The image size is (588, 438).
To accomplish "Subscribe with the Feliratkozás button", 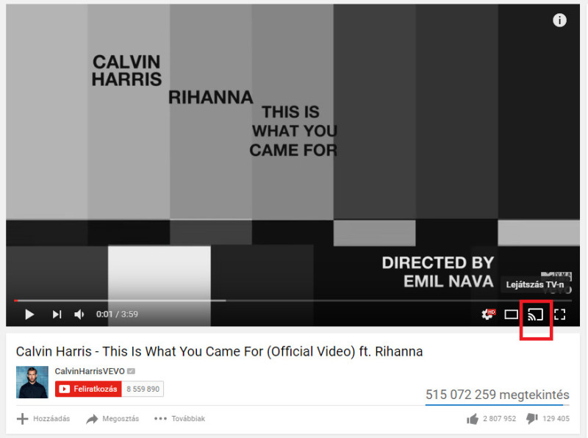I will (x=88, y=389).
